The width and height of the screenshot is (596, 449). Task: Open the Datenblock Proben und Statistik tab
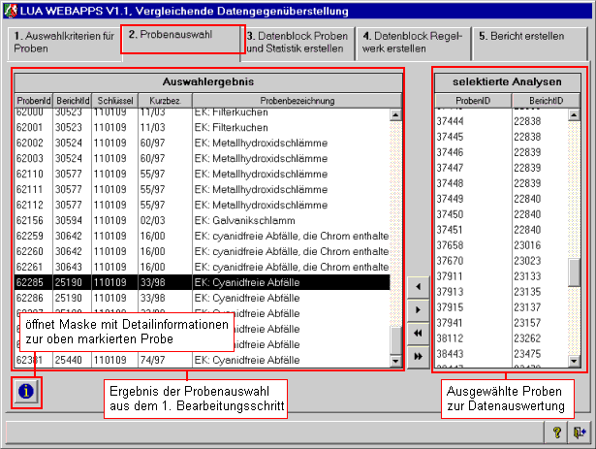297,42
